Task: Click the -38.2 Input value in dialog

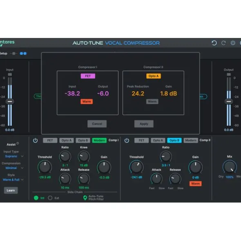Action: click(72, 93)
